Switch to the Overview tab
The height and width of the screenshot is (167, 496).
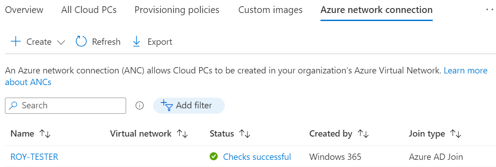24,10
